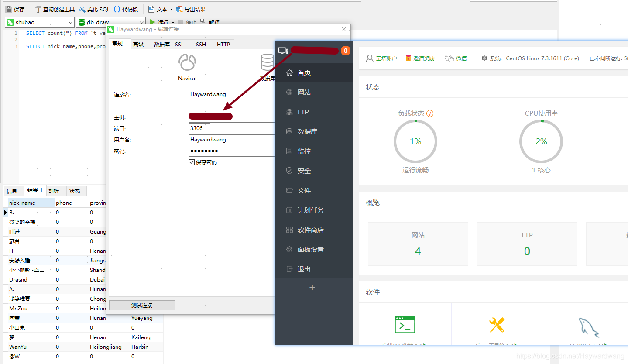Viewport: 628px width, 364px height.
Task: Switch to the SSL tab
Action: point(182,44)
